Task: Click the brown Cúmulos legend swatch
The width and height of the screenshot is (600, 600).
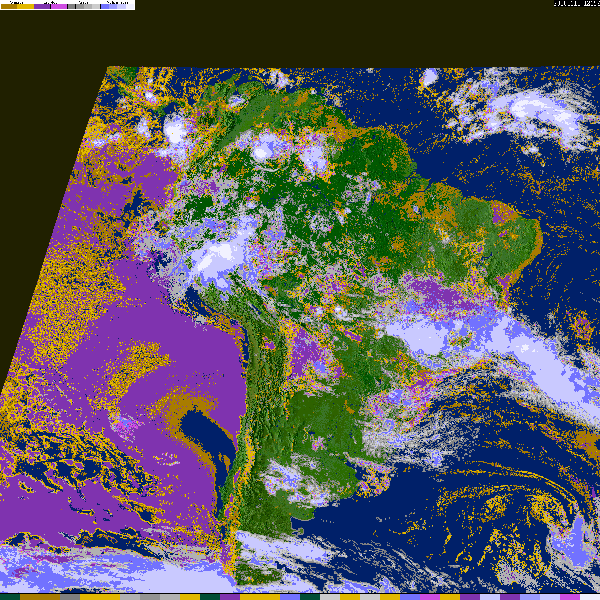Action: point(9,7)
